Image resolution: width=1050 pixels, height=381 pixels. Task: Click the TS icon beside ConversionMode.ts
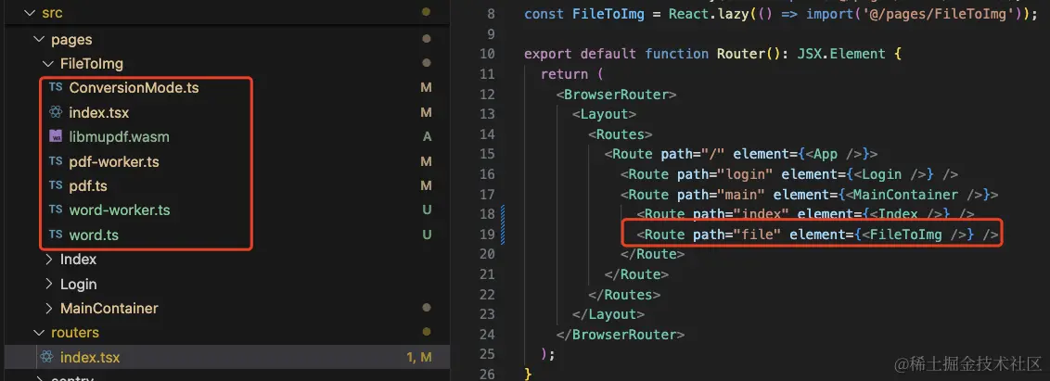(56, 88)
